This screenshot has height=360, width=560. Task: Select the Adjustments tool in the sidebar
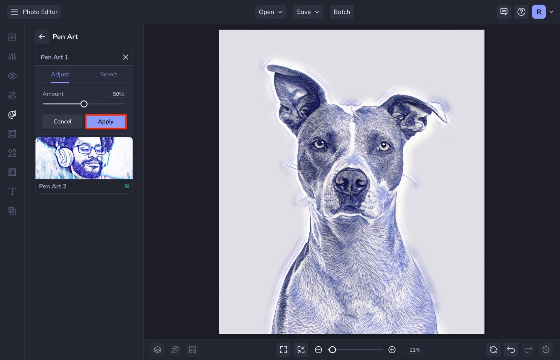pos(12,56)
